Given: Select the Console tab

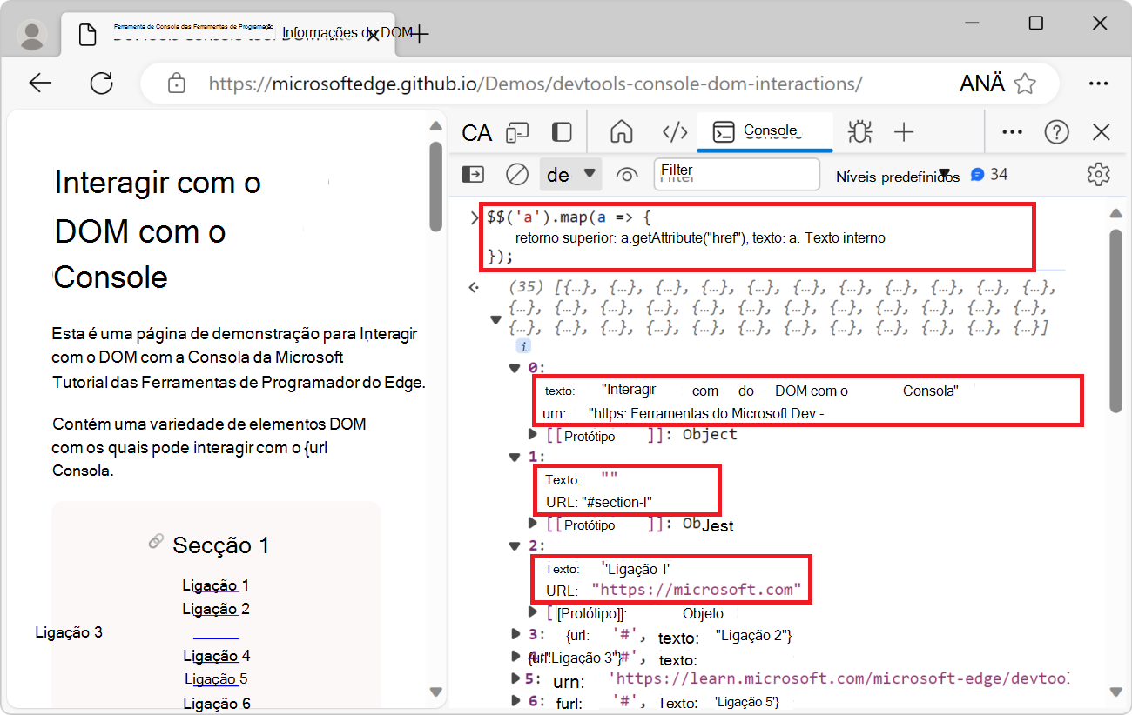Looking at the screenshot, I should tap(765, 131).
